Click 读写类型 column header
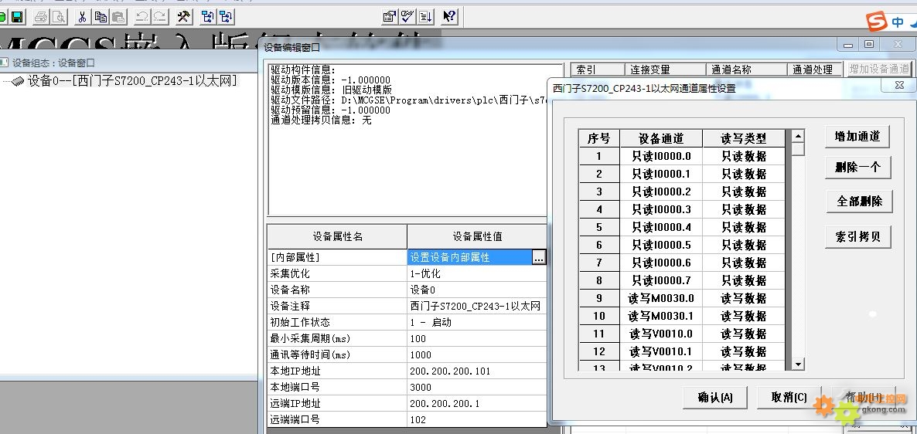Image resolution: width=917 pixels, height=434 pixels. click(743, 138)
